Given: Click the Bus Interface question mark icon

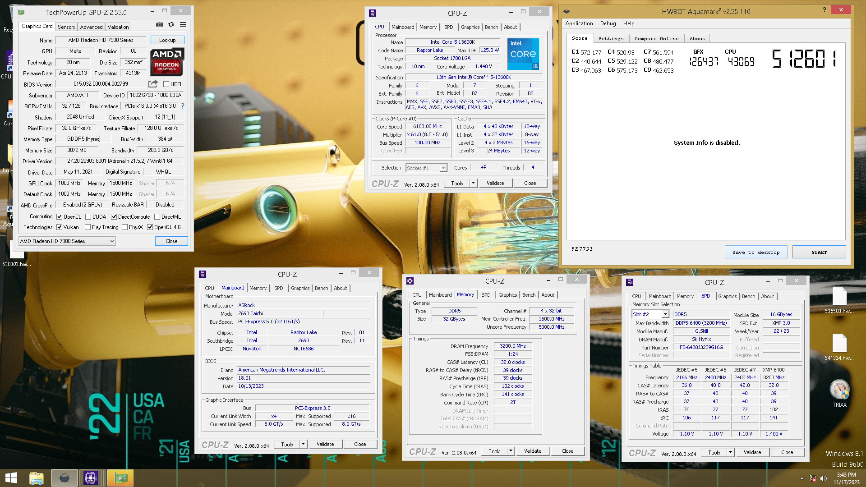Looking at the screenshot, I should (183, 106).
